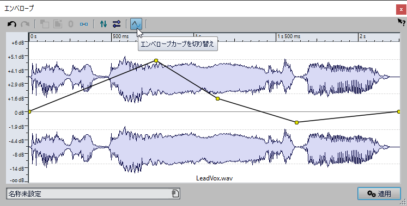Click the 名称未設定 preset name field
The width and height of the screenshot is (407, 206).
pos(93,193)
